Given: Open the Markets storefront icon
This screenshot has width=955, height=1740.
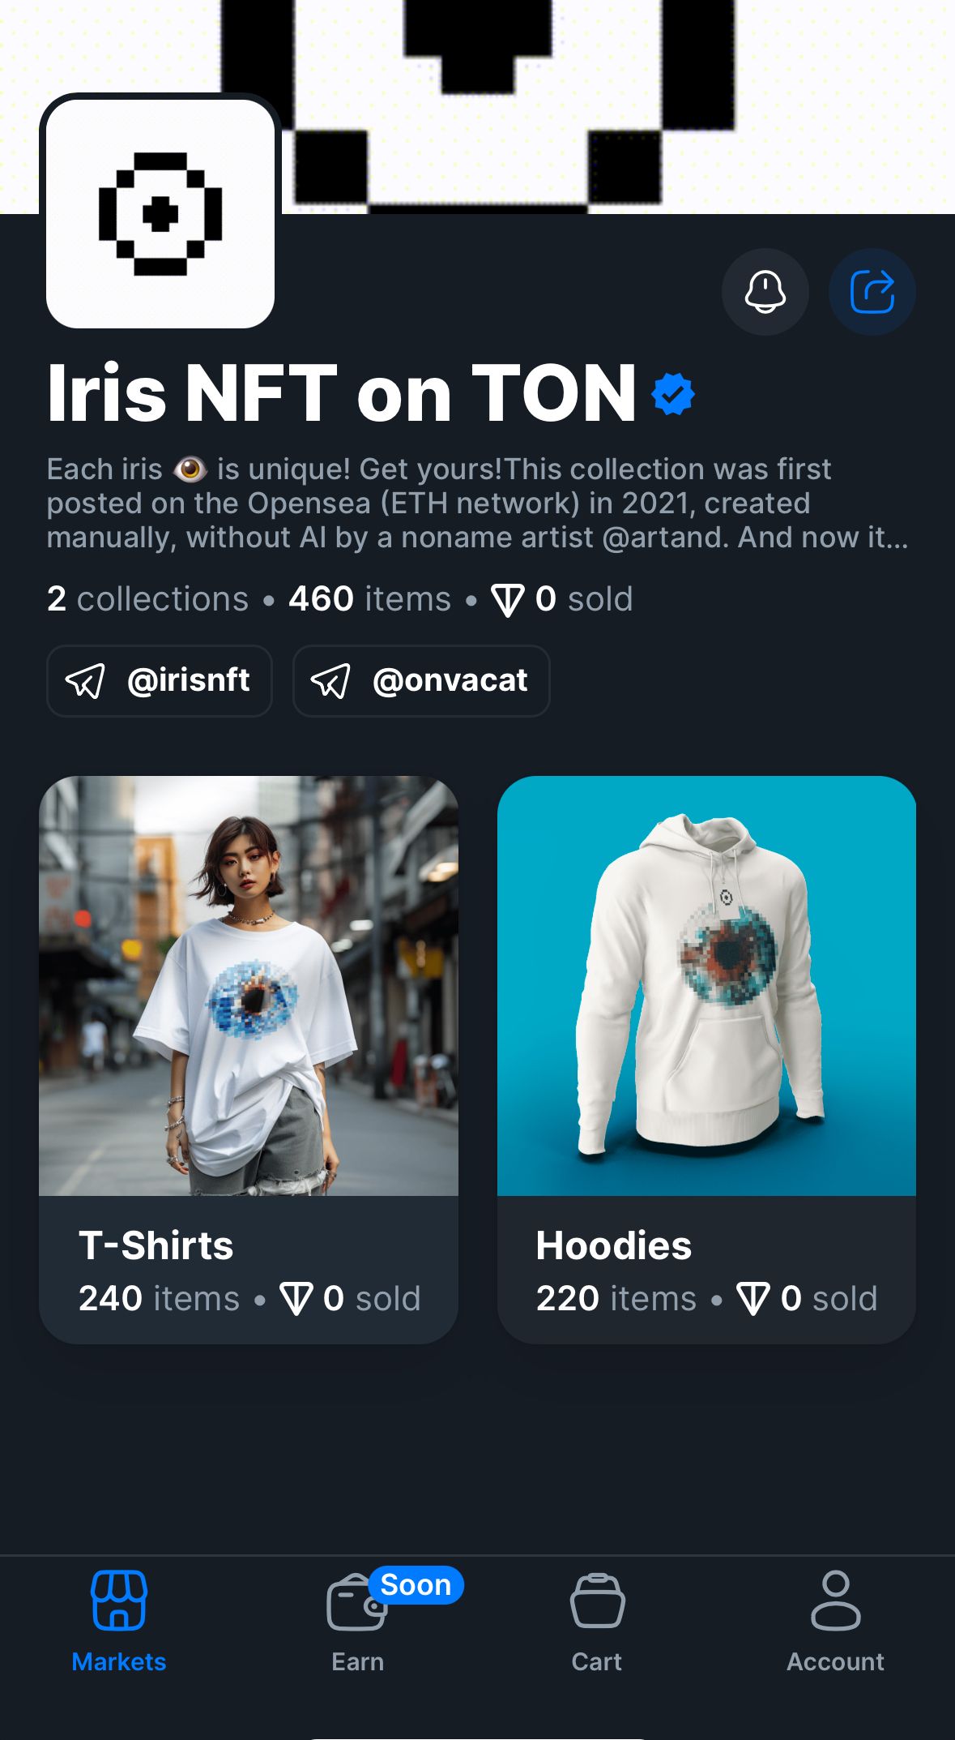Looking at the screenshot, I should [119, 1600].
